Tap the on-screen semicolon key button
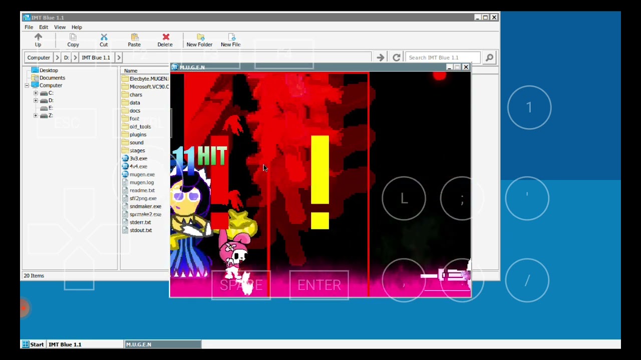Viewport: 641px width, 360px height. 462,198
